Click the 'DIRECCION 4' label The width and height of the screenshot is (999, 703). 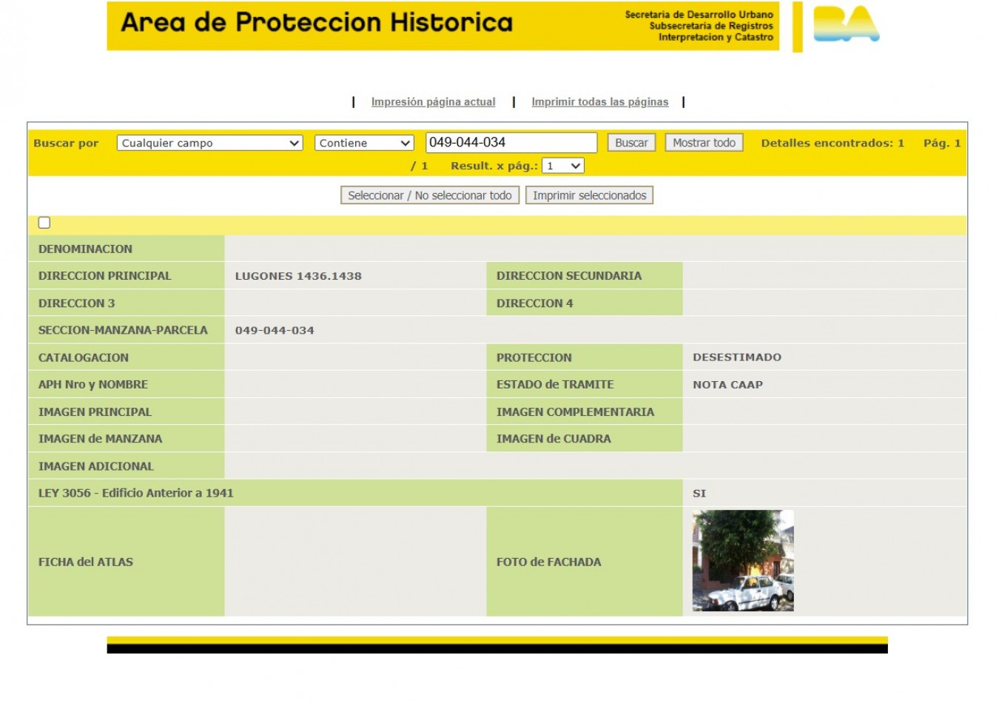(535, 303)
